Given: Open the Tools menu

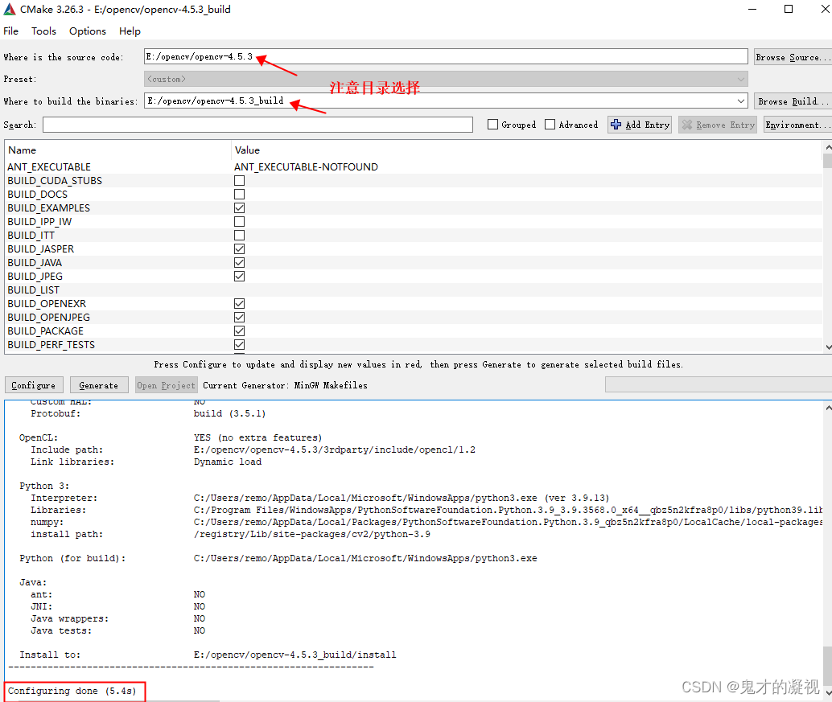Looking at the screenshot, I should (43, 31).
